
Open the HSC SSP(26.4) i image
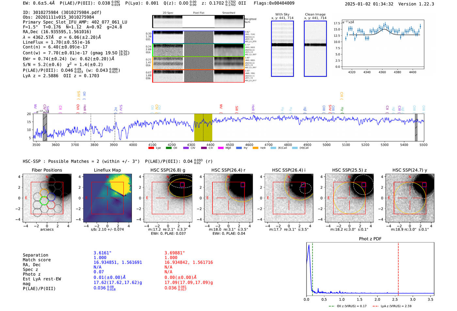(289, 198)
